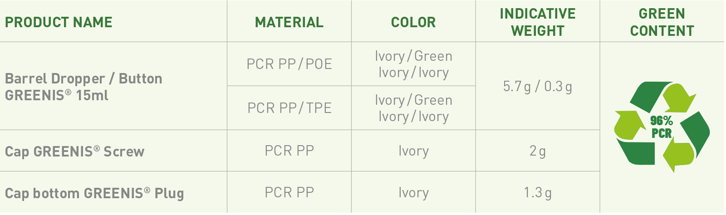Click the PRODUCT NAME column header
The width and height of the screenshot is (726, 215).
59,22
